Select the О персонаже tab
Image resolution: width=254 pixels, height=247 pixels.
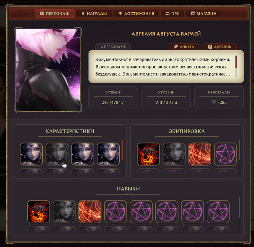click(113, 46)
